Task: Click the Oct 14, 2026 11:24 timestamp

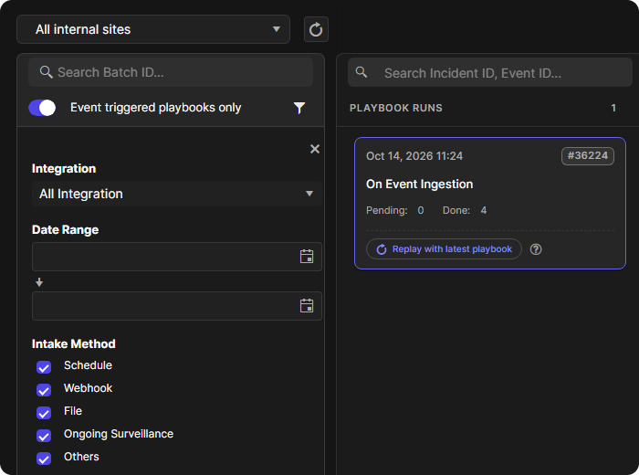Action: tap(414, 156)
